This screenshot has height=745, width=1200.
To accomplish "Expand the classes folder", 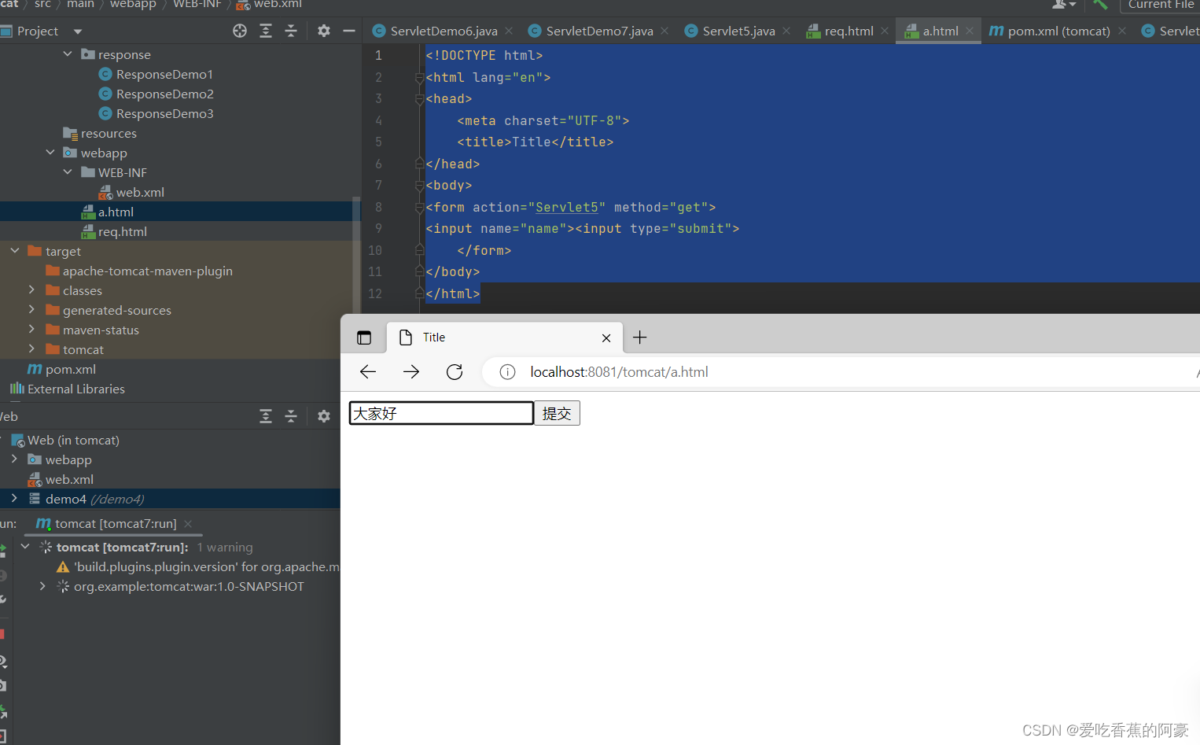I will 31,290.
